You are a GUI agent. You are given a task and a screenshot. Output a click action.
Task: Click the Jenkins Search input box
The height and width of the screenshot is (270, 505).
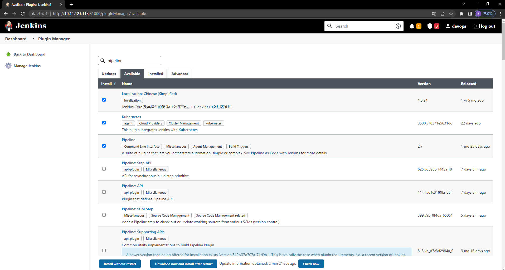(364, 26)
